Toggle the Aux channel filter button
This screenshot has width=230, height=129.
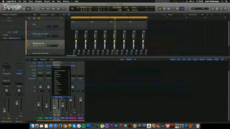184,59
